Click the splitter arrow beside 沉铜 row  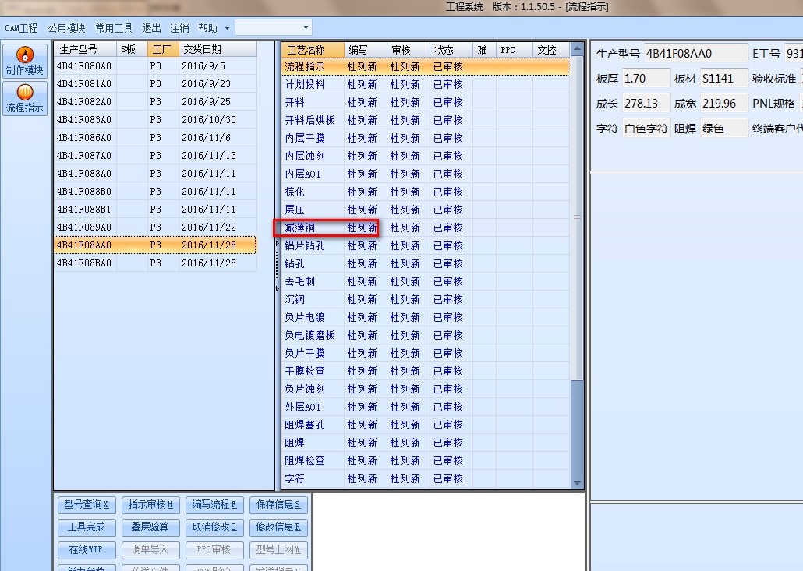pos(278,288)
